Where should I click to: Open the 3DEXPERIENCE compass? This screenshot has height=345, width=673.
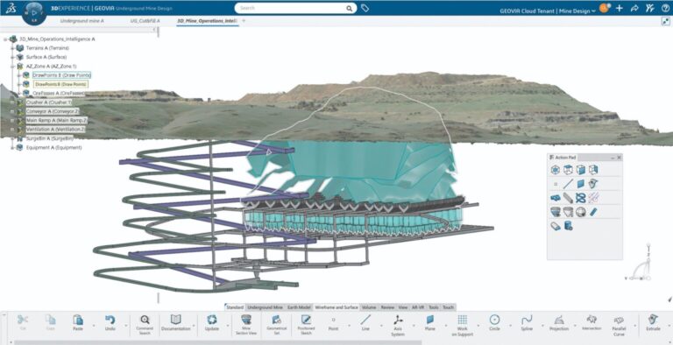[34, 13]
